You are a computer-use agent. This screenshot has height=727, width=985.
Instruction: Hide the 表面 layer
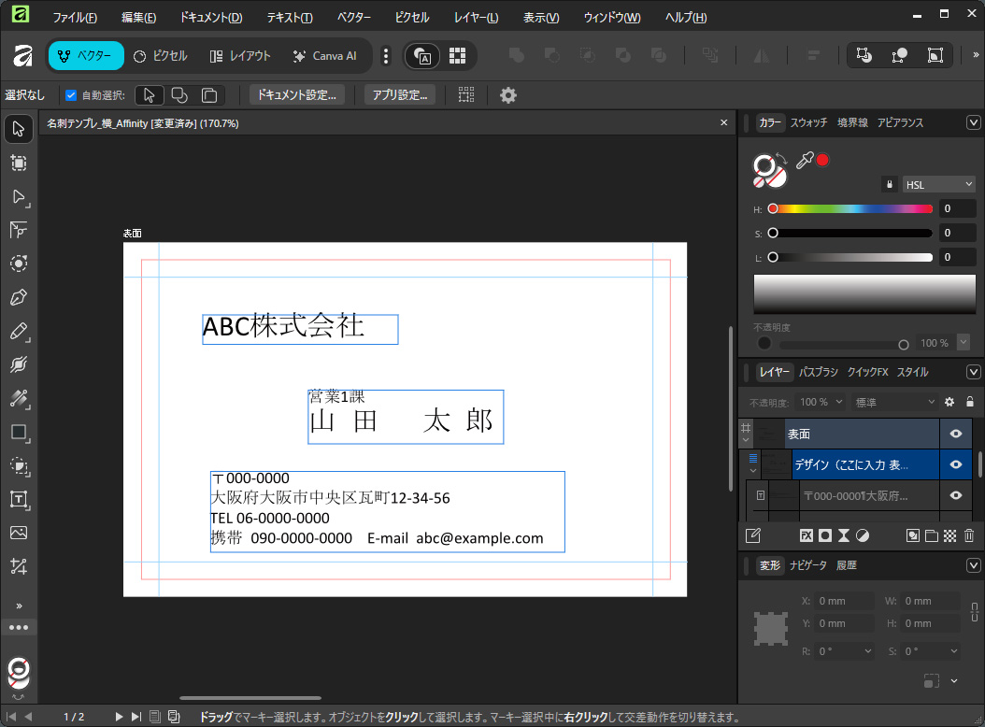pyautogui.click(x=956, y=434)
